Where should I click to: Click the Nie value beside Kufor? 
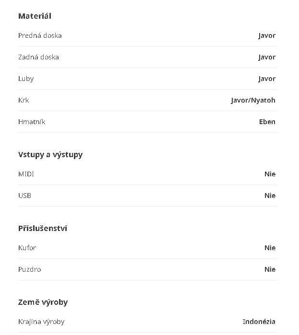[270, 248]
